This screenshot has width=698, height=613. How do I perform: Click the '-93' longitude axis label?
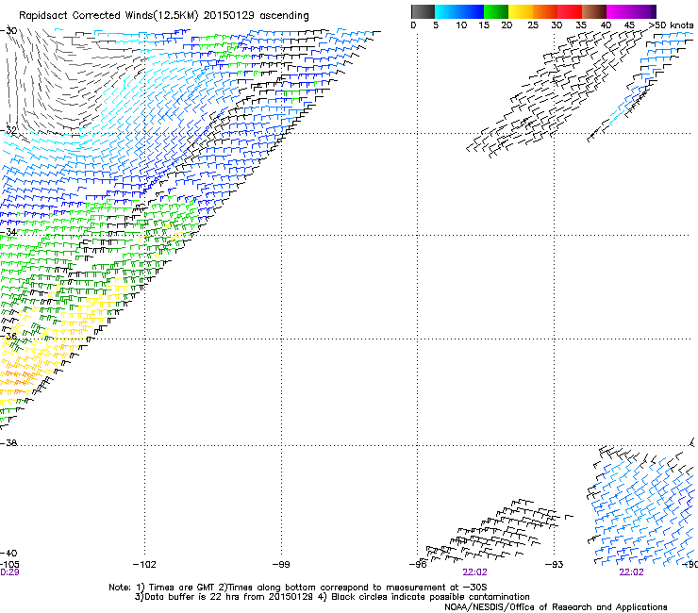coord(555,565)
